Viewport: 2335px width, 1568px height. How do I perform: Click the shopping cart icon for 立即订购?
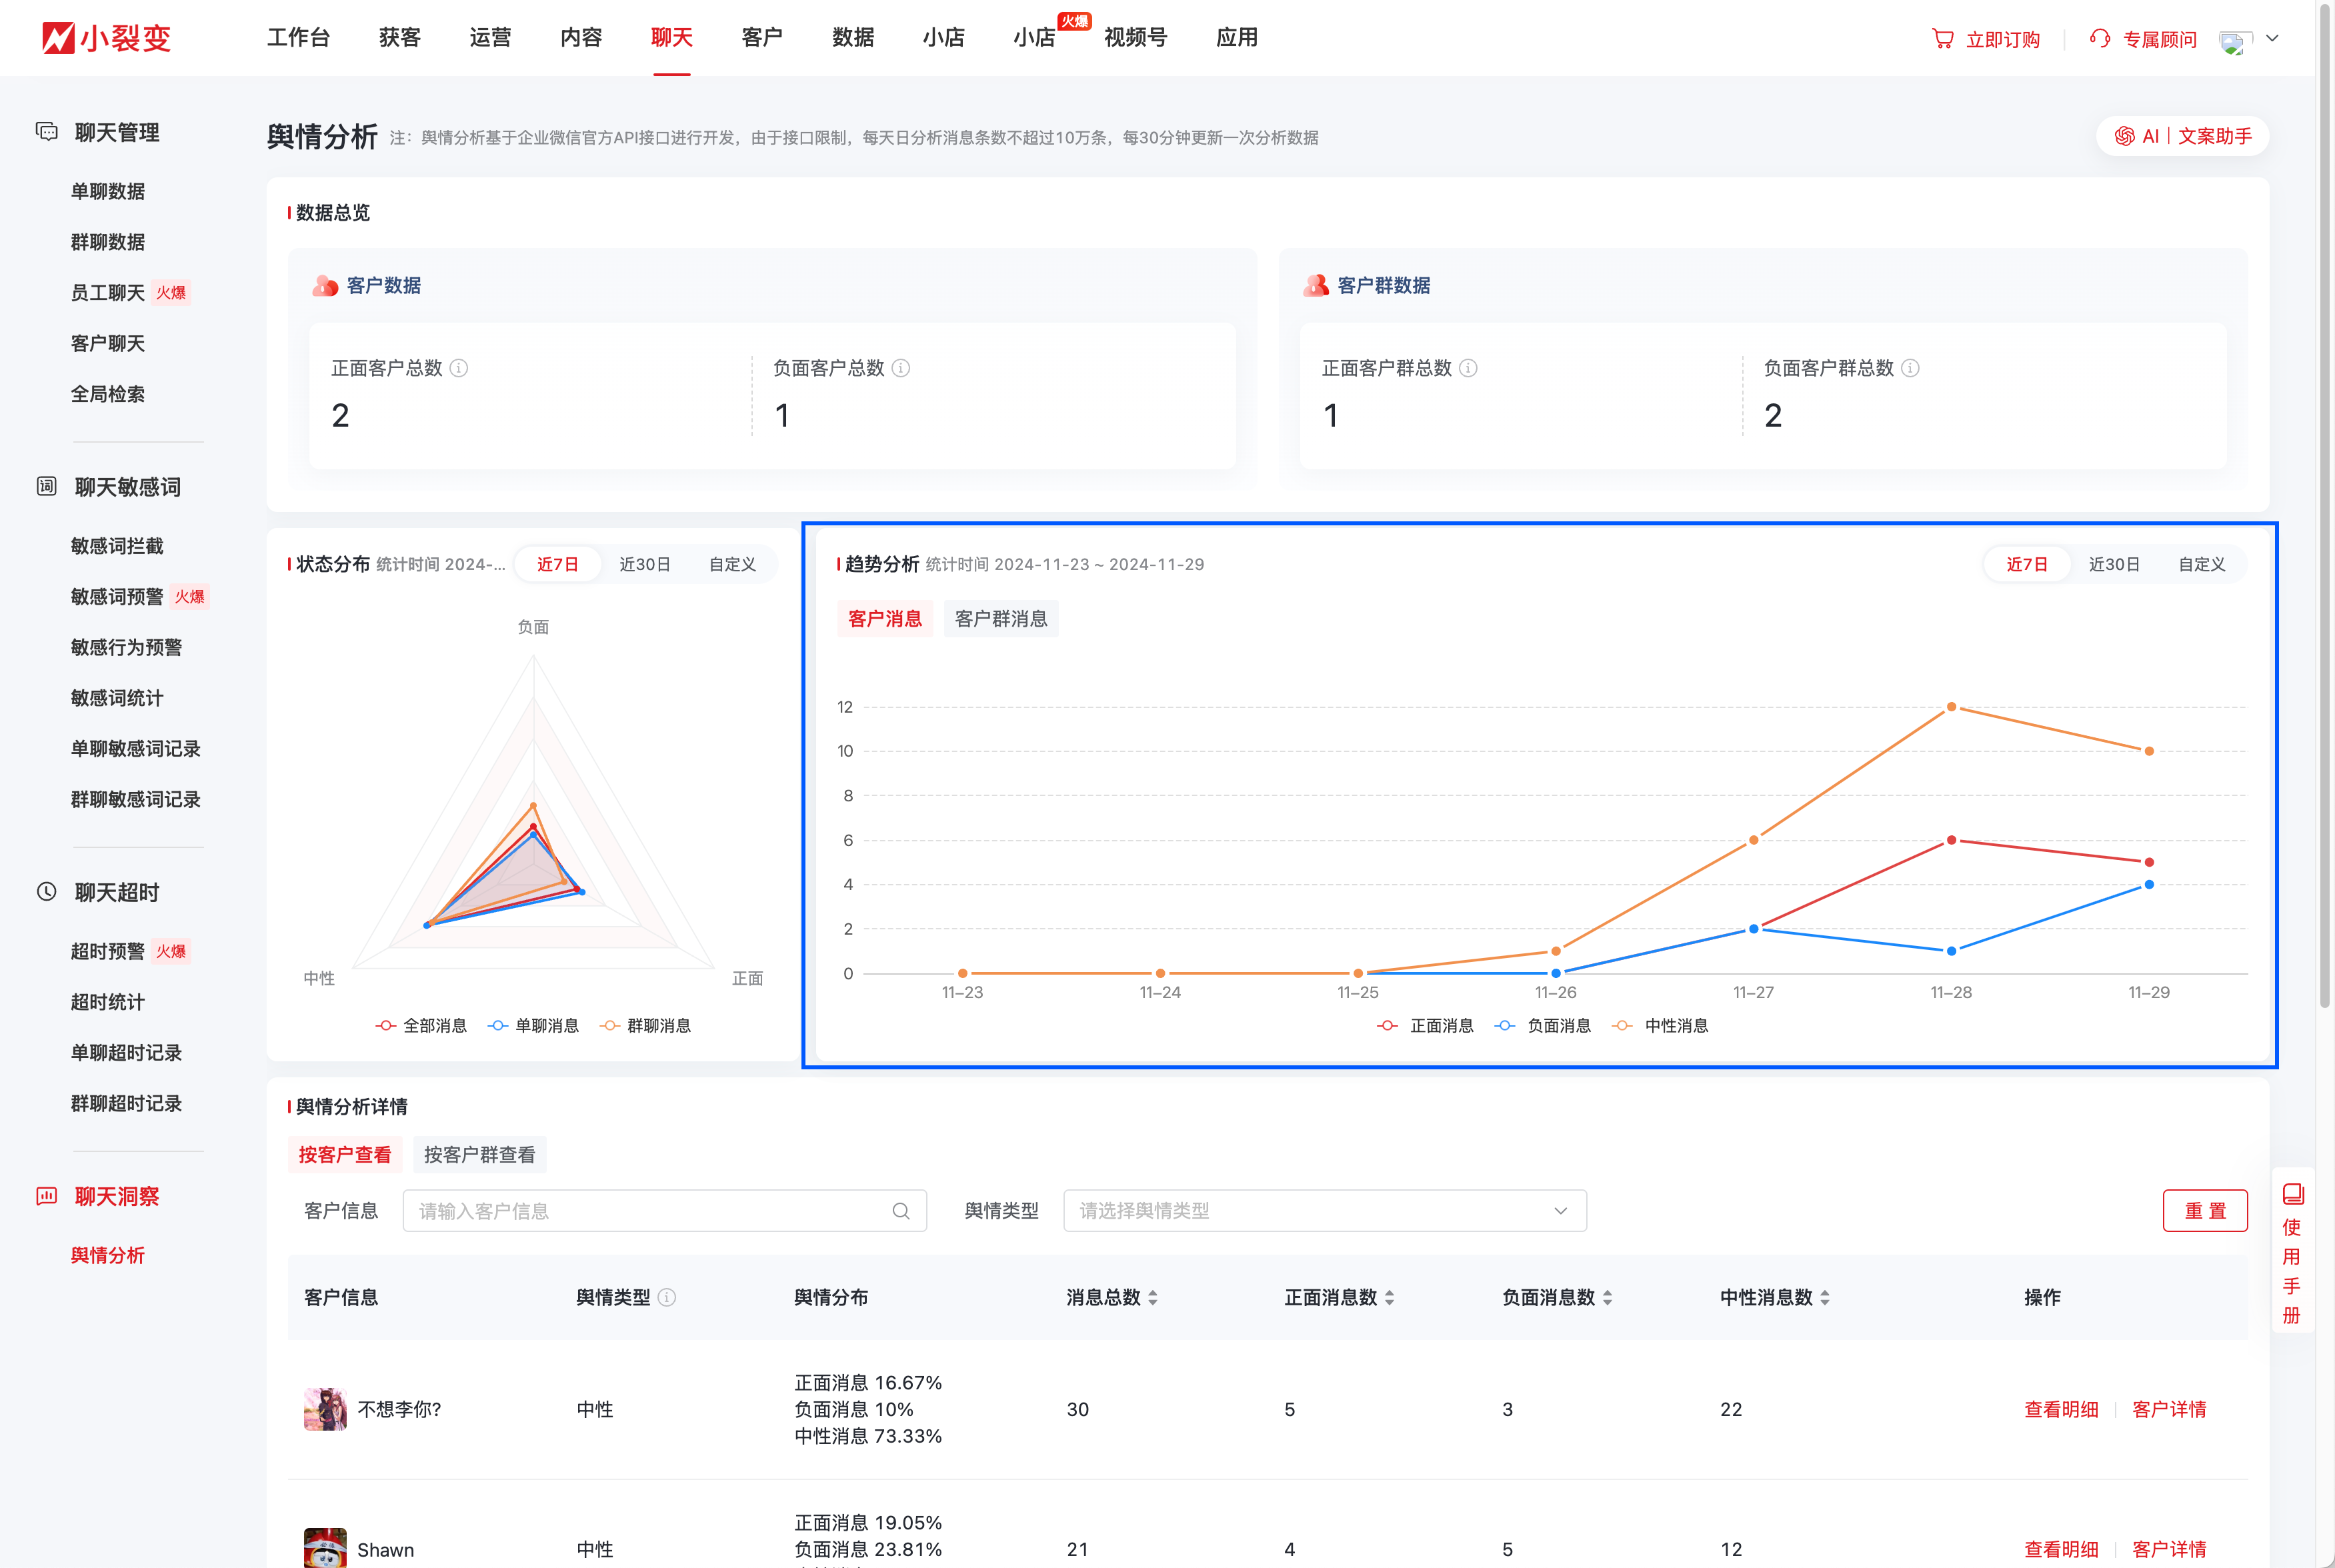coord(1943,39)
